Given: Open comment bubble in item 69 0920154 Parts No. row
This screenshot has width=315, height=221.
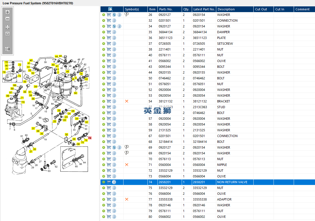Looking at the screenshot, I should 127,153.
